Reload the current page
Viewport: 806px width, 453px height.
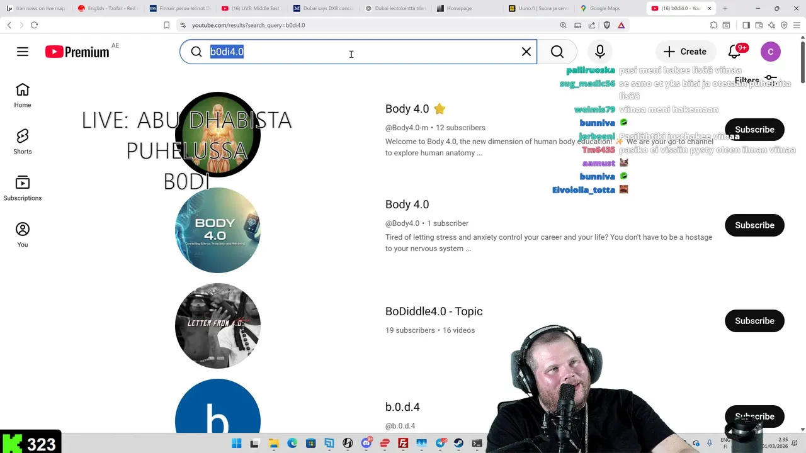[34, 25]
